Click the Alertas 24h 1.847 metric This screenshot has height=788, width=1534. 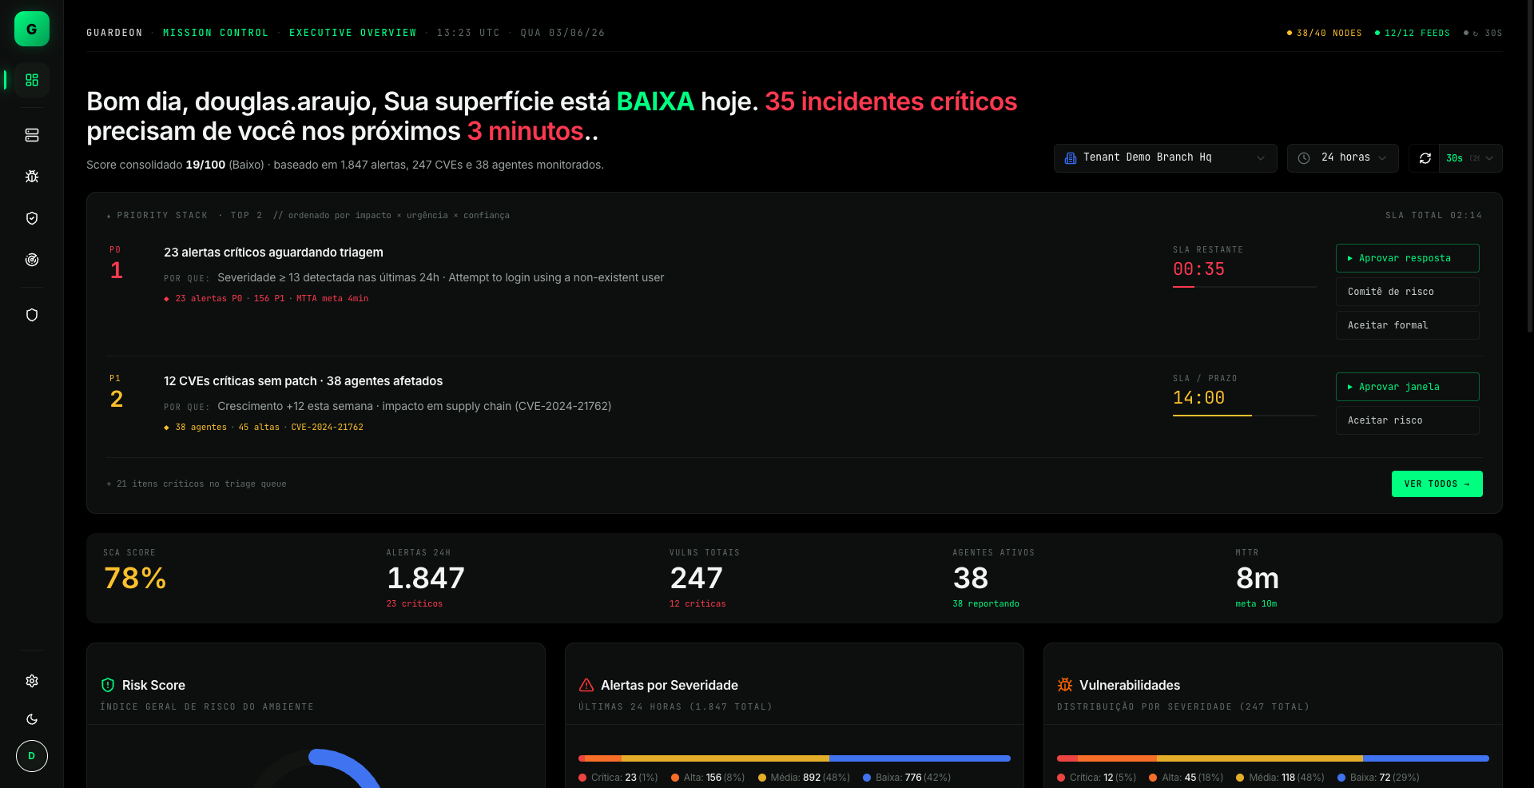click(425, 578)
